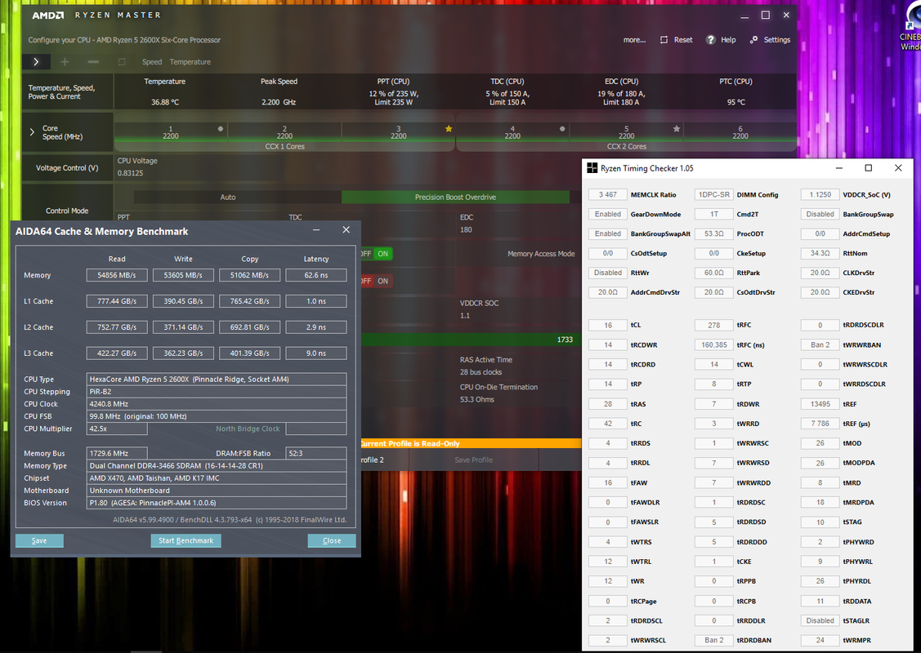Click the Memory Bus field 1729.6 MHz
Image resolution: width=921 pixels, height=653 pixels.
[117, 453]
